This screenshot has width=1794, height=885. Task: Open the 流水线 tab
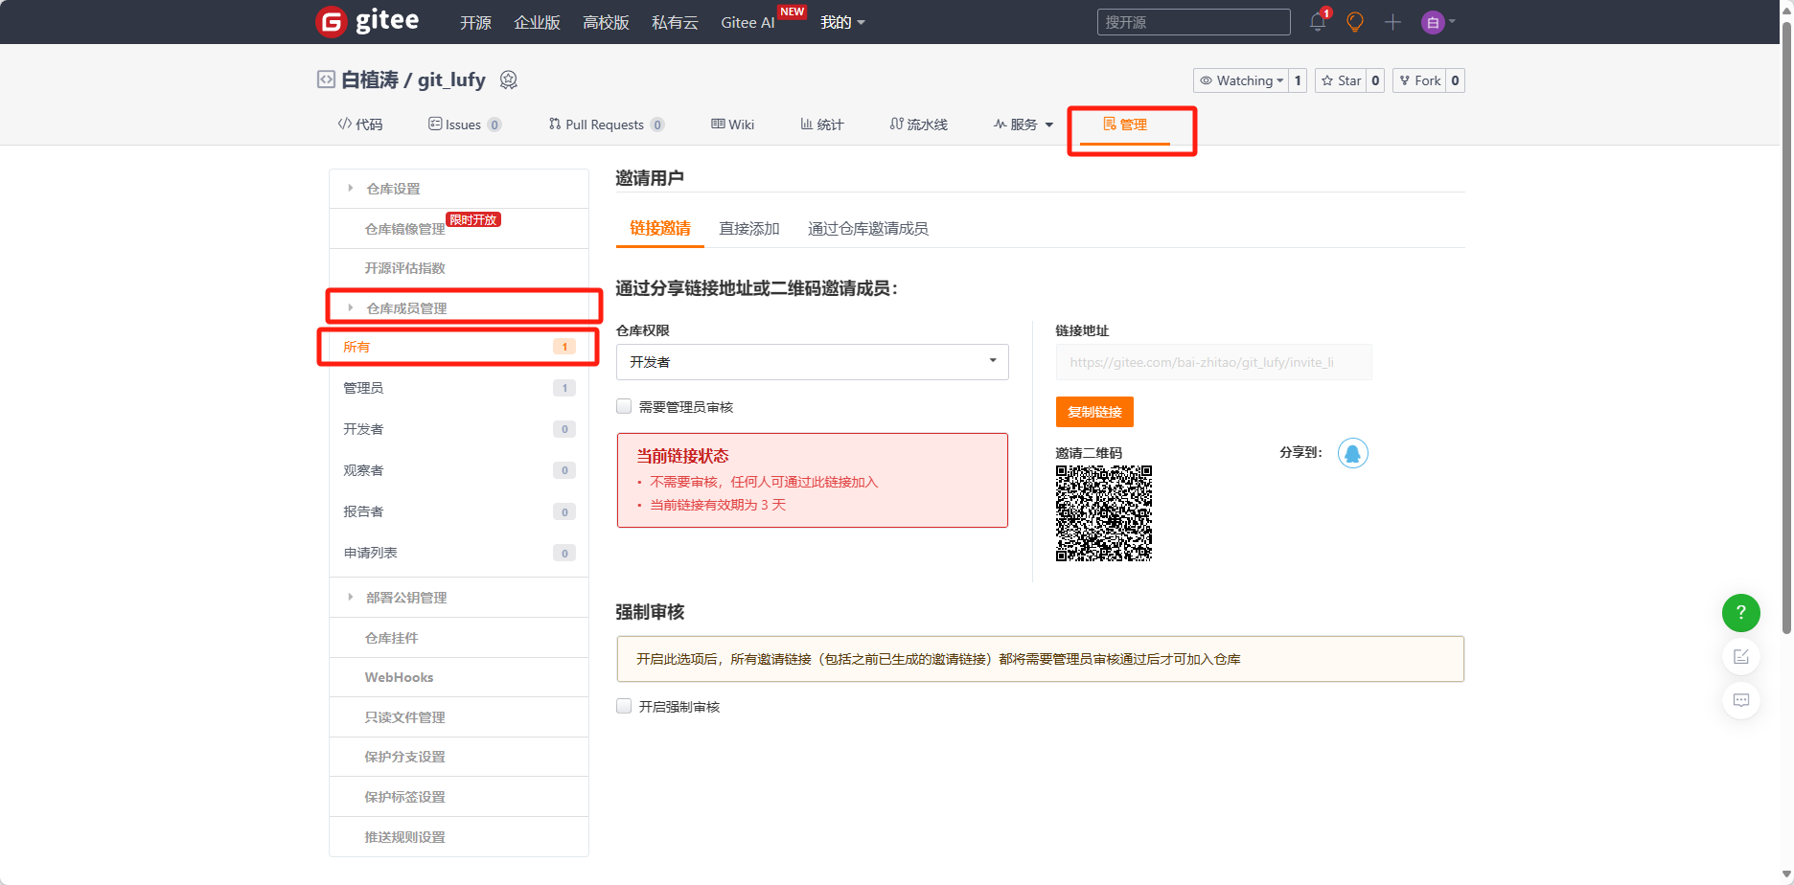tap(919, 125)
